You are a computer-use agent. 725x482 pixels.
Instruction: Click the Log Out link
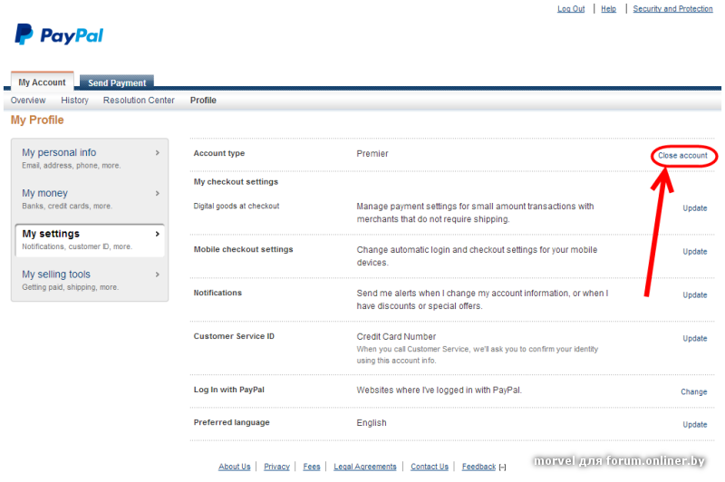pyautogui.click(x=571, y=9)
